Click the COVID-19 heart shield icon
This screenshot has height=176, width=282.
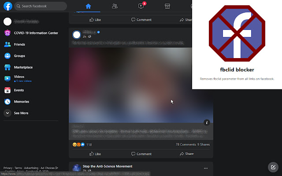coord(7,33)
